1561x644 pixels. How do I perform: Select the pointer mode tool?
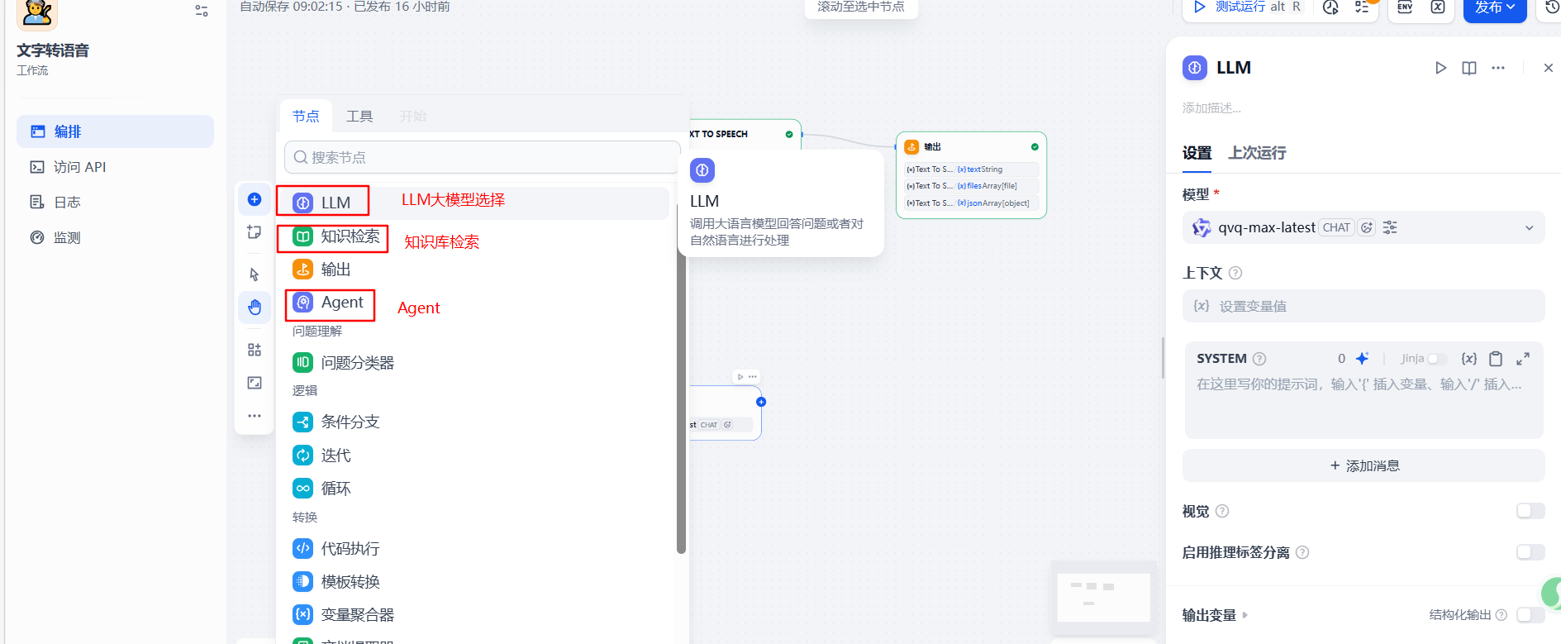[255, 274]
